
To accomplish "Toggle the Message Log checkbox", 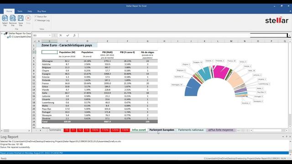I will pyautogui.click(x=36, y=20).
